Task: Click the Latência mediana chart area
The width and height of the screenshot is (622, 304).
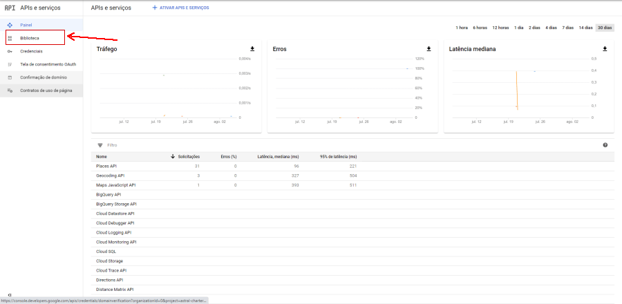Action: tap(520, 88)
